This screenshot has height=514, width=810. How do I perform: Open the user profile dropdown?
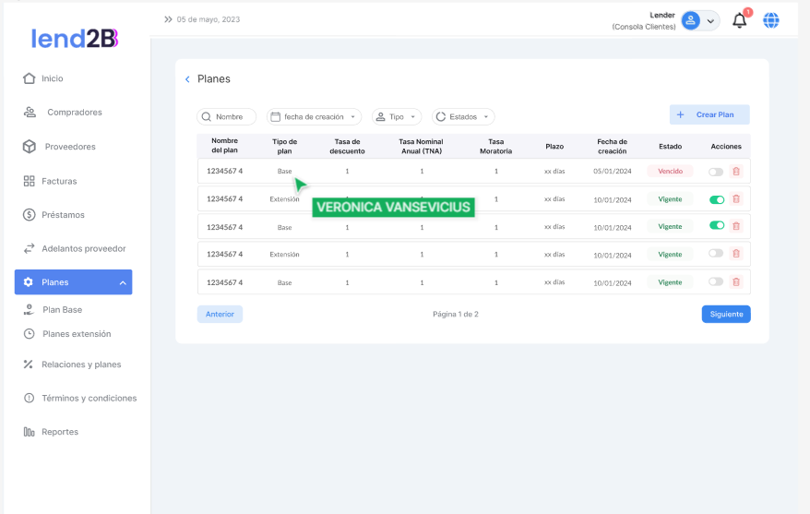pyautogui.click(x=699, y=20)
